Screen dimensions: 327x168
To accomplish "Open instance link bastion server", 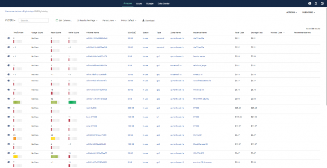I will 199,56.
